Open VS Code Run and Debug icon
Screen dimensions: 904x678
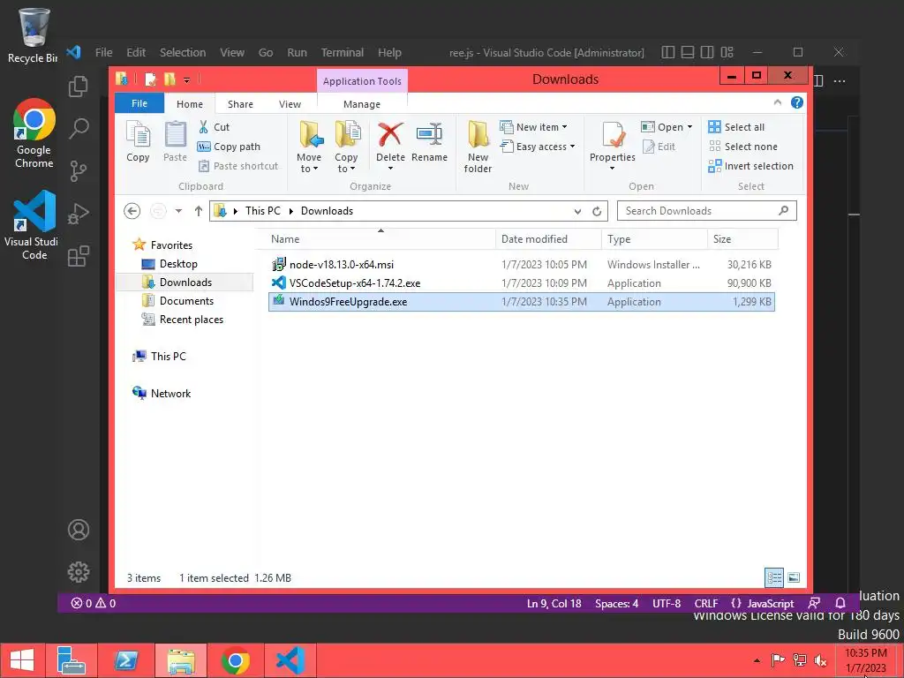coord(79,214)
